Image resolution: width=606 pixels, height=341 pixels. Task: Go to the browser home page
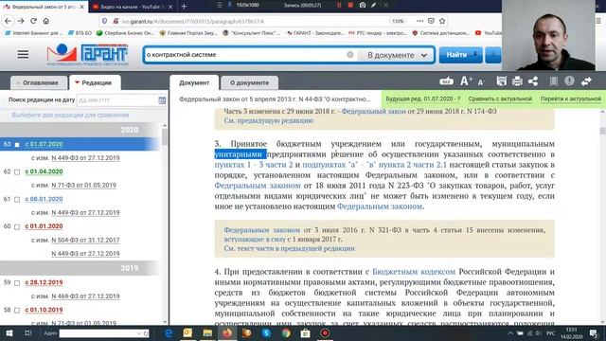click(x=46, y=21)
